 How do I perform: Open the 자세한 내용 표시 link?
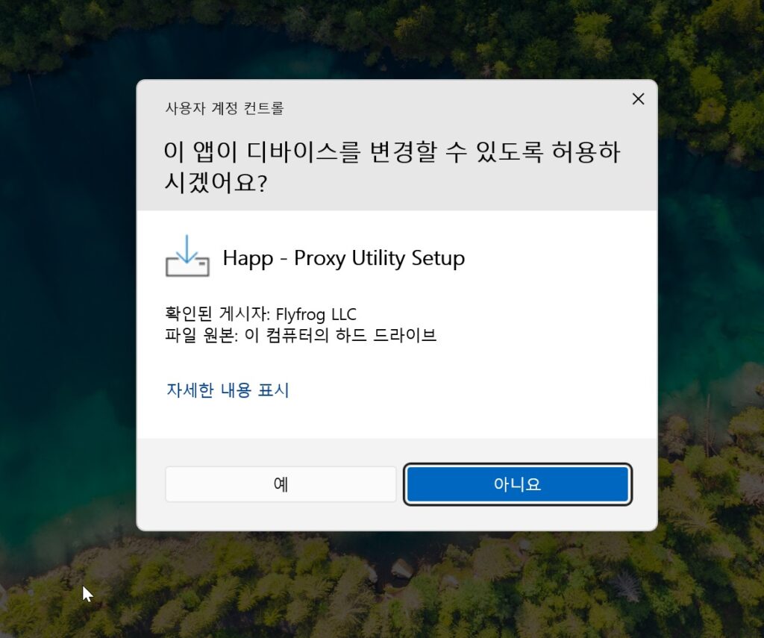228,390
